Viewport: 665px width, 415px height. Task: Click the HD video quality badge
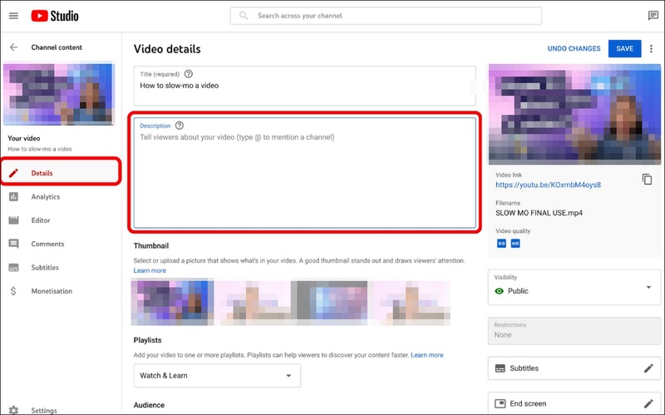pyautogui.click(x=515, y=243)
